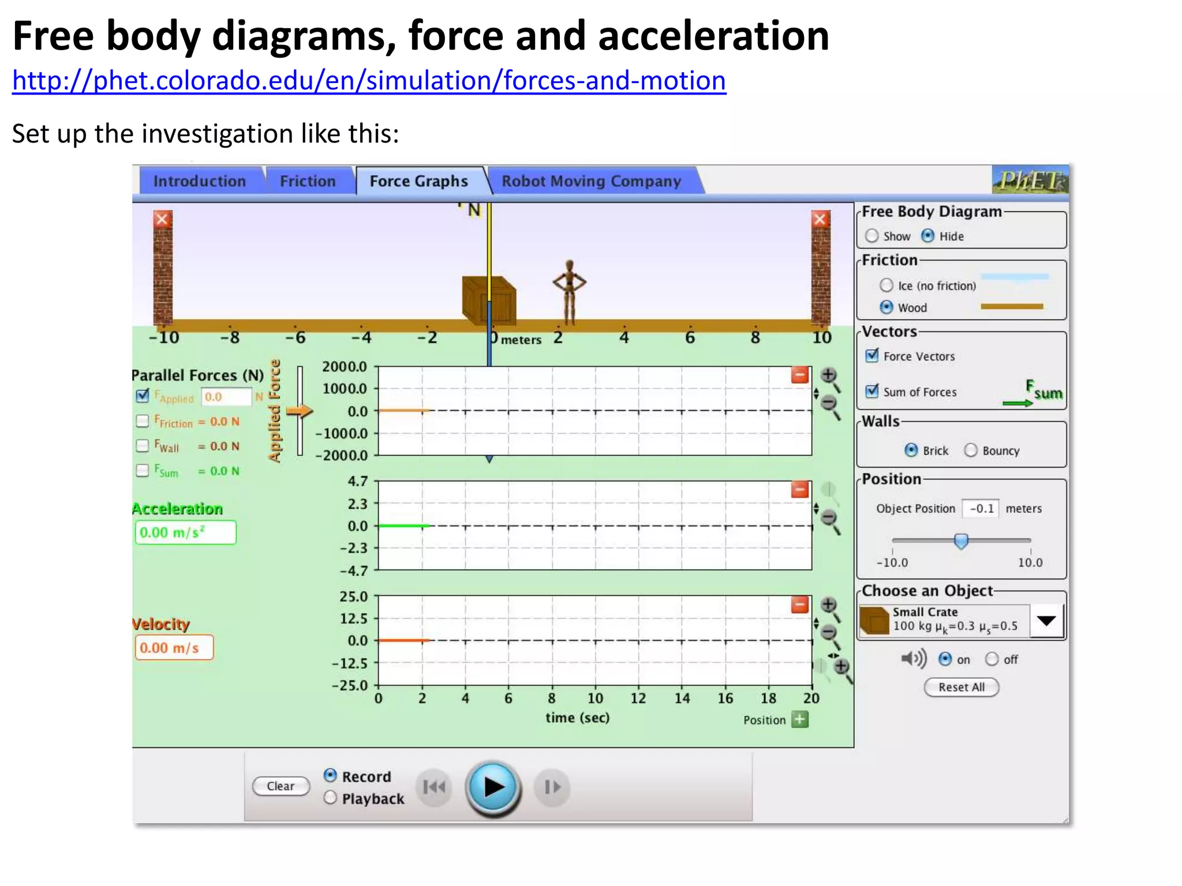This screenshot has width=1182, height=886.
Task: Step forward one frame
Action: (x=552, y=787)
